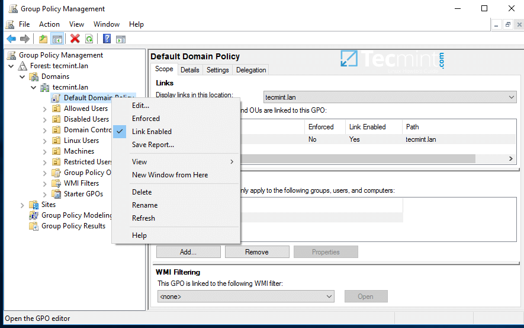The width and height of the screenshot is (524, 328).
Task: Expand the Sites tree node
Action: (22, 205)
